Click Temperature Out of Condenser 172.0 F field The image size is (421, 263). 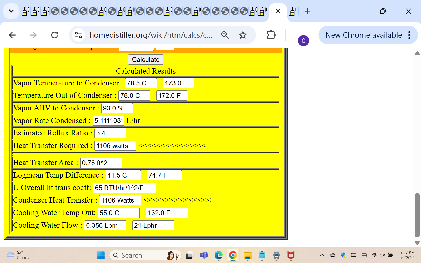(x=172, y=95)
